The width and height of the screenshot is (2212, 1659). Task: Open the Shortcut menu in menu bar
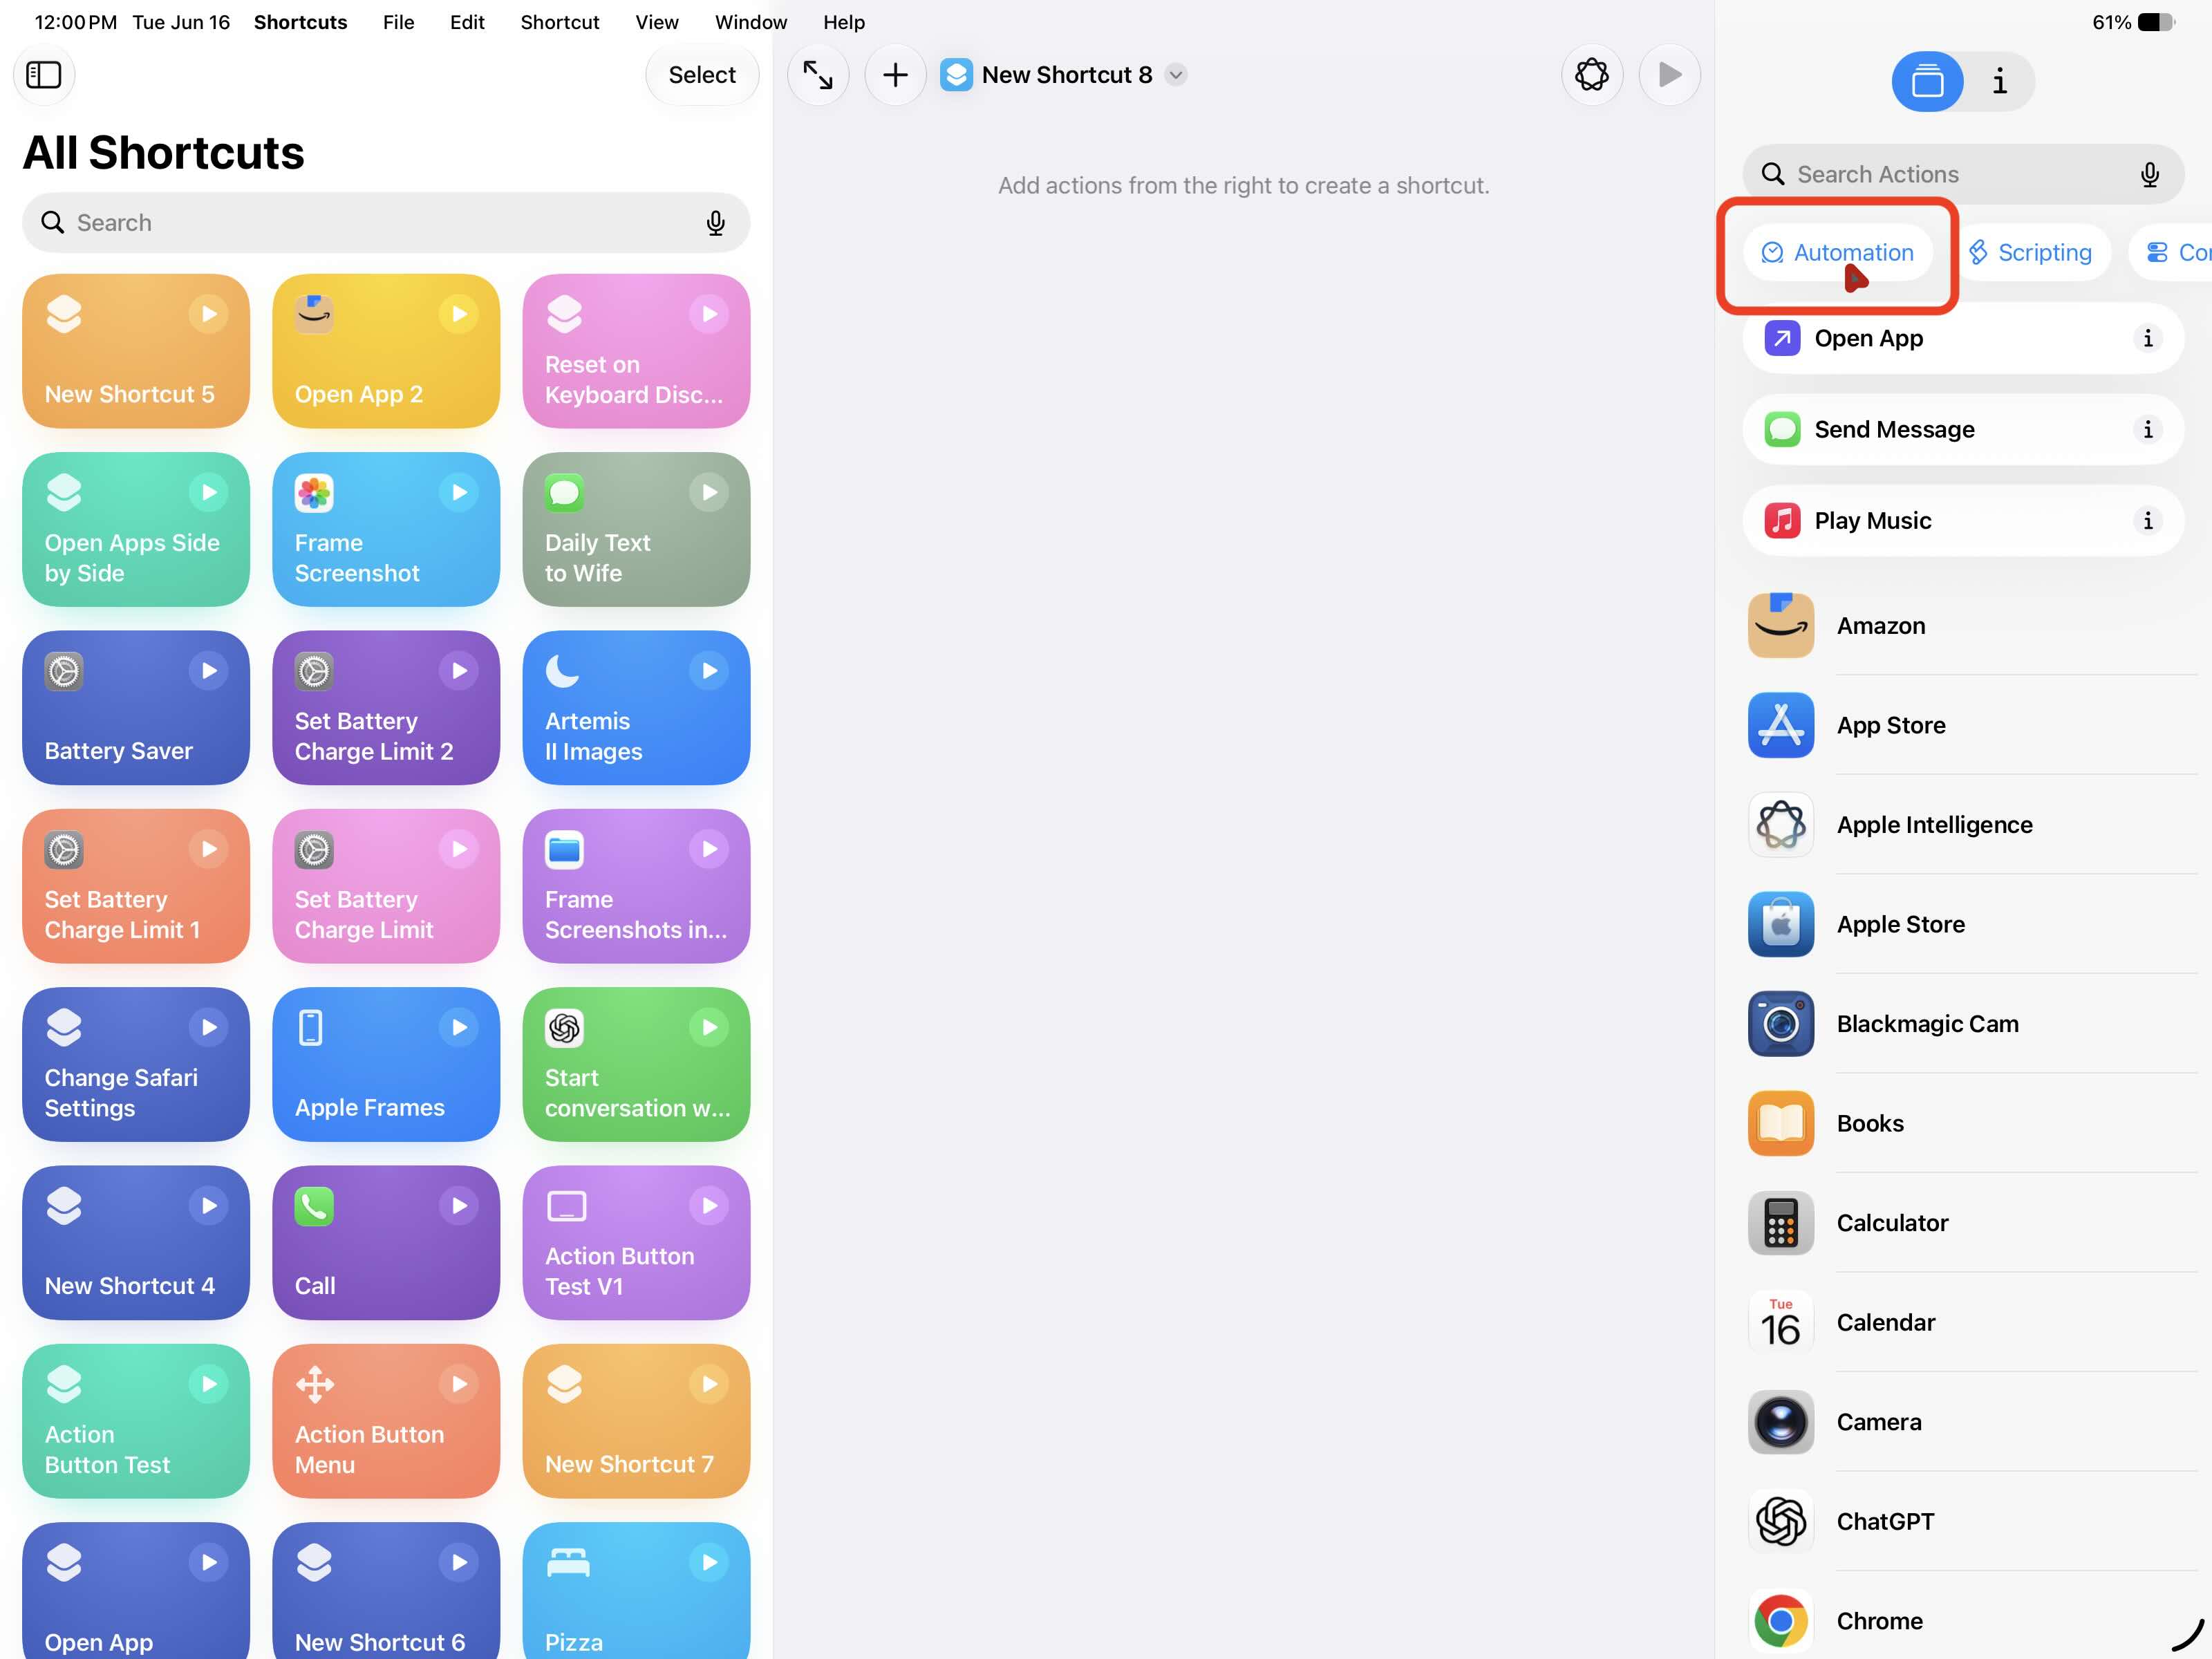pos(559,22)
